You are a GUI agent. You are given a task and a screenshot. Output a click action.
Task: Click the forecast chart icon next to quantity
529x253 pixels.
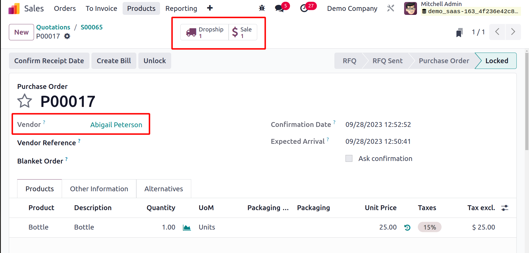click(187, 228)
